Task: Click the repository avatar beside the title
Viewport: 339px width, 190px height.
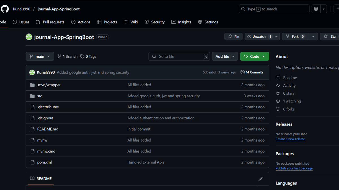Action: (x=29, y=37)
